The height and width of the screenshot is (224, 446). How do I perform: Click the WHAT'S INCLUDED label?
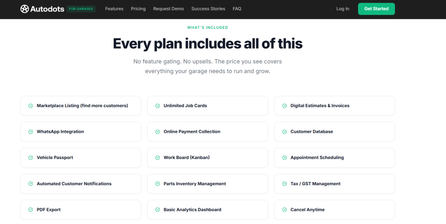pyautogui.click(x=208, y=27)
